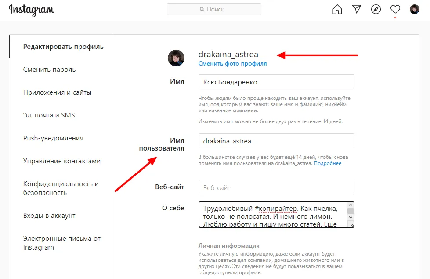Image resolution: width=430 pixels, height=279 pixels.
Task: Click the Имя label beside the name field
Action: [177, 81]
